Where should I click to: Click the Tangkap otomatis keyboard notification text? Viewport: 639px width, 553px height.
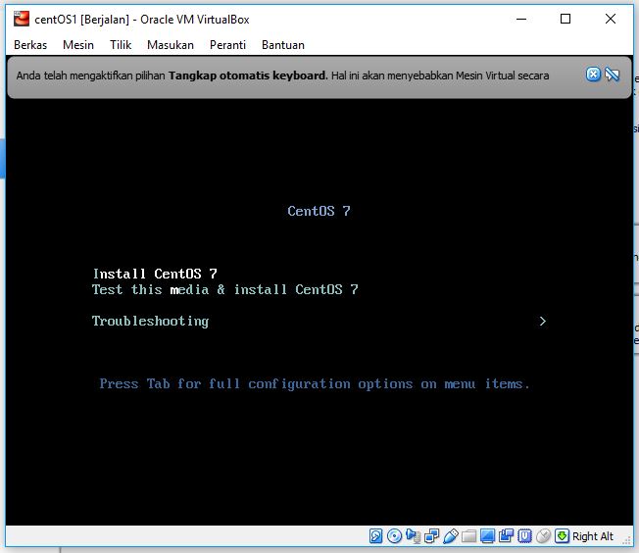click(248, 75)
